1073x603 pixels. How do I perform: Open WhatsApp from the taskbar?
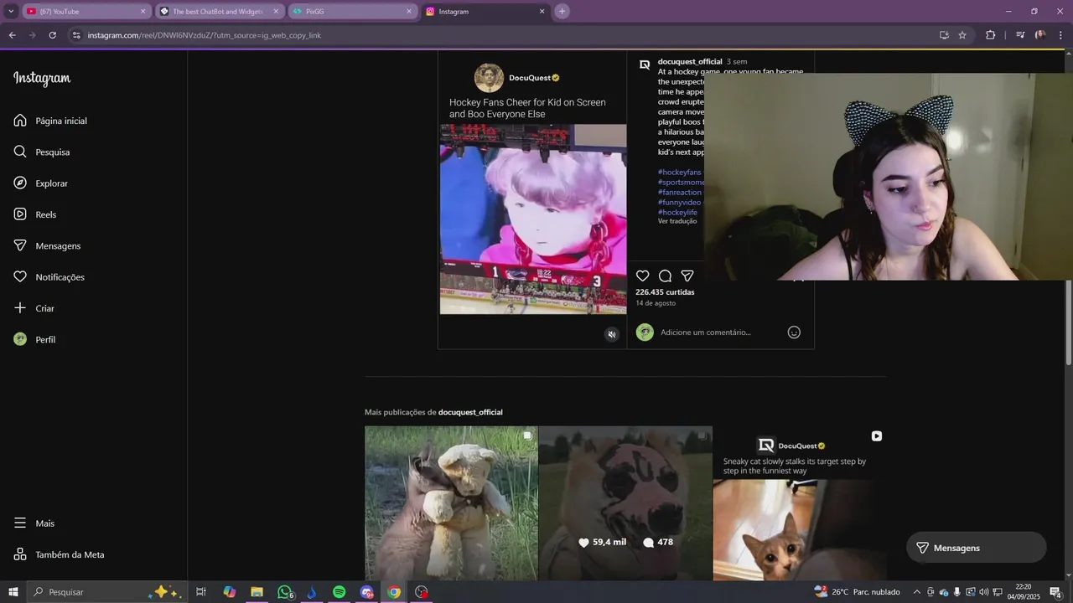[x=285, y=592]
